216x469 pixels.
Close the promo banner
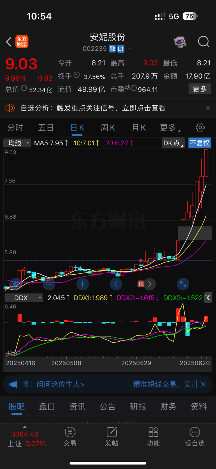click(x=203, y=384)
